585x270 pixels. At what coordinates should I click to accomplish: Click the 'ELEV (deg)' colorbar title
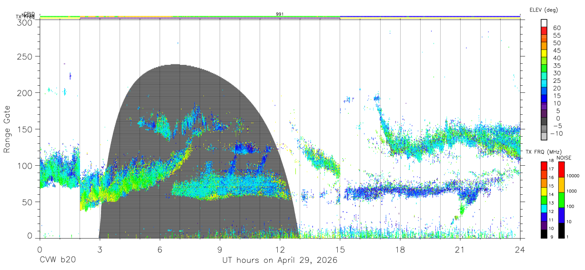(x=544, y=10)
